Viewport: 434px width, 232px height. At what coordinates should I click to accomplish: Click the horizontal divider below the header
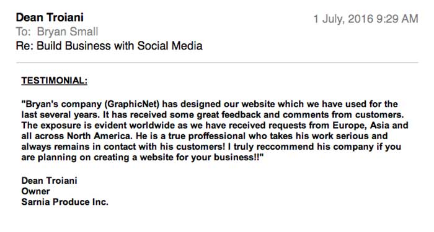pyautogui.click(x=217, y=63)
